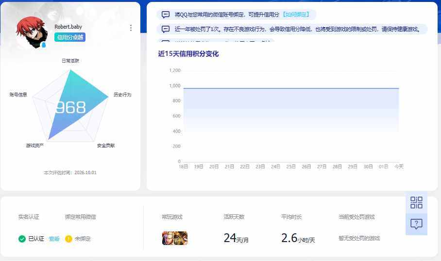Click the 游戏资产 radar label
Screen dimensions: 441x261
coord(35,146)
